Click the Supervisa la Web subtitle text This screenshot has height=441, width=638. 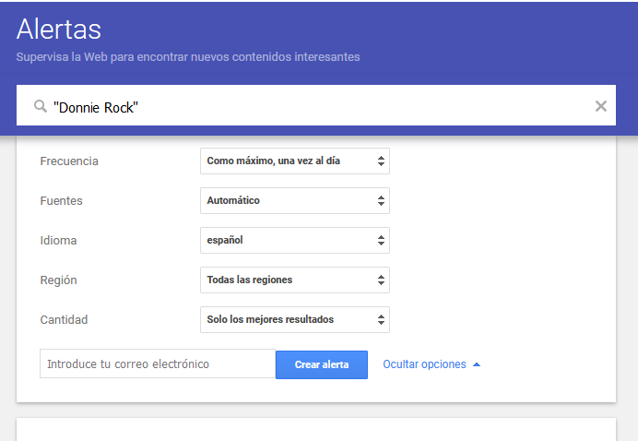(x=188, y=57)
